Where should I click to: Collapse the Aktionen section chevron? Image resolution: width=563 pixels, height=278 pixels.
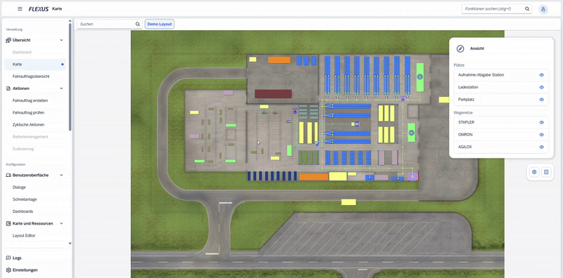tap(61, 88)
